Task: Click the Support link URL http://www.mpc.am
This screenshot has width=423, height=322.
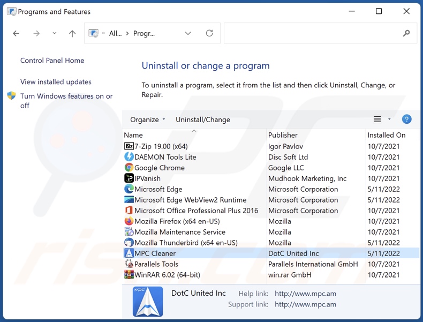Action: tap(305, 304)
